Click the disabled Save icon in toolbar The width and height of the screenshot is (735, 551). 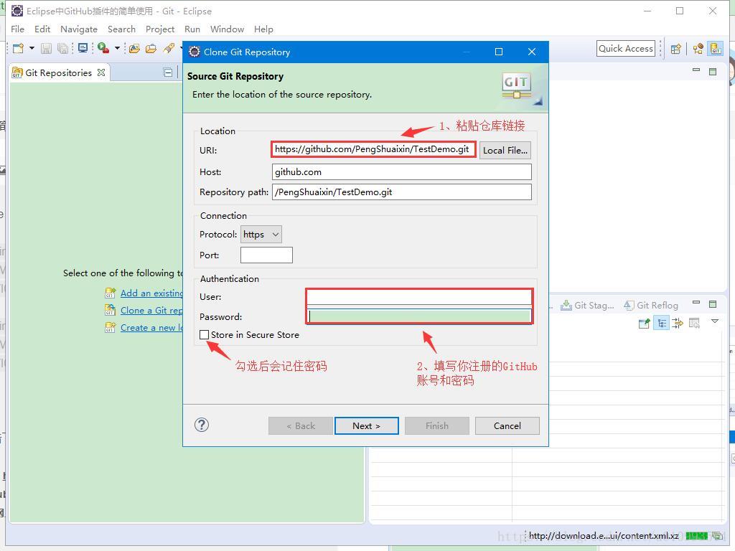pos(46,48)
